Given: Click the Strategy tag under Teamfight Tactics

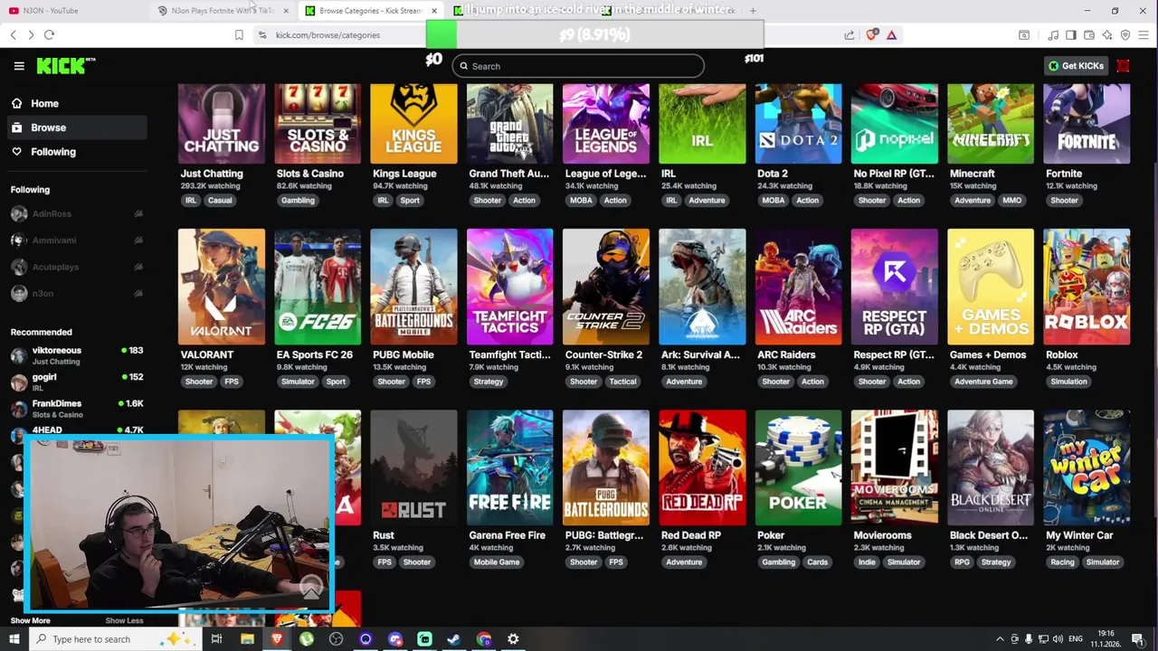Looking at the screenshot, I should tap(489, 382).
